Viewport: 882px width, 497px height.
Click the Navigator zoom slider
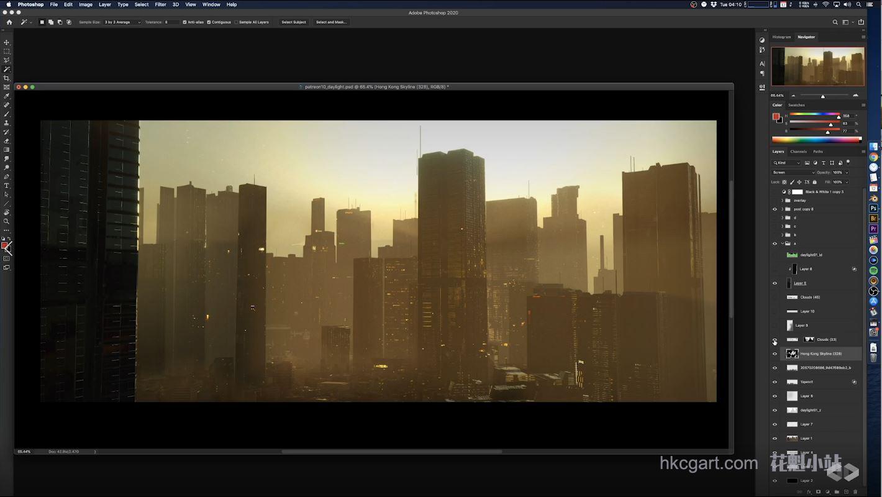(824, 96)
